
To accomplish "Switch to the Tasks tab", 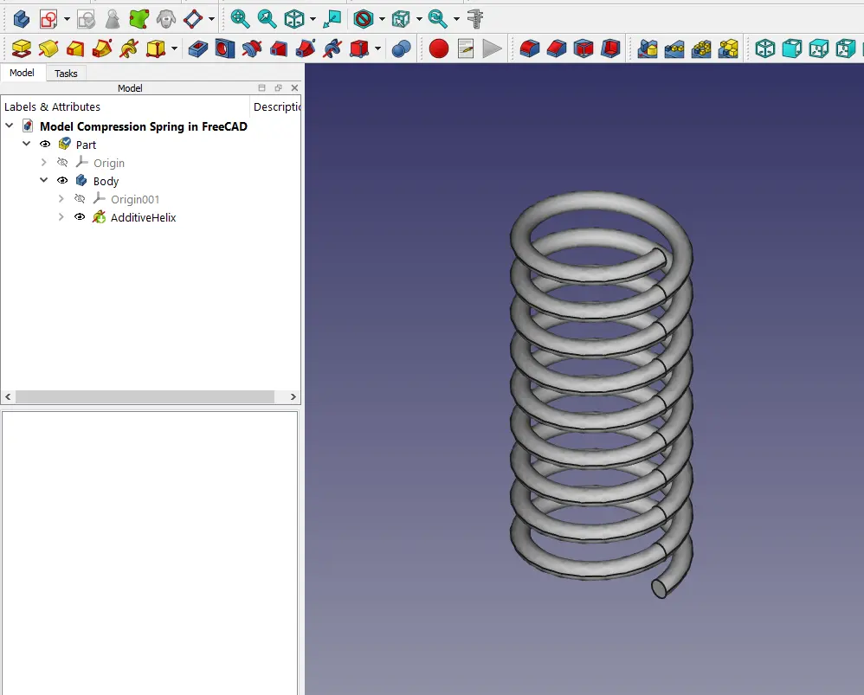I will click(66, 74).
